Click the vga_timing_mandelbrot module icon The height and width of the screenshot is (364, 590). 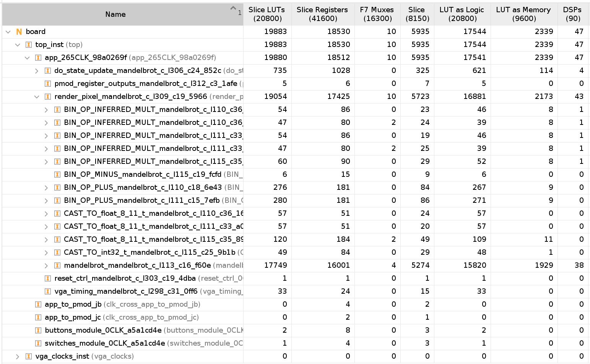point(48,291)
